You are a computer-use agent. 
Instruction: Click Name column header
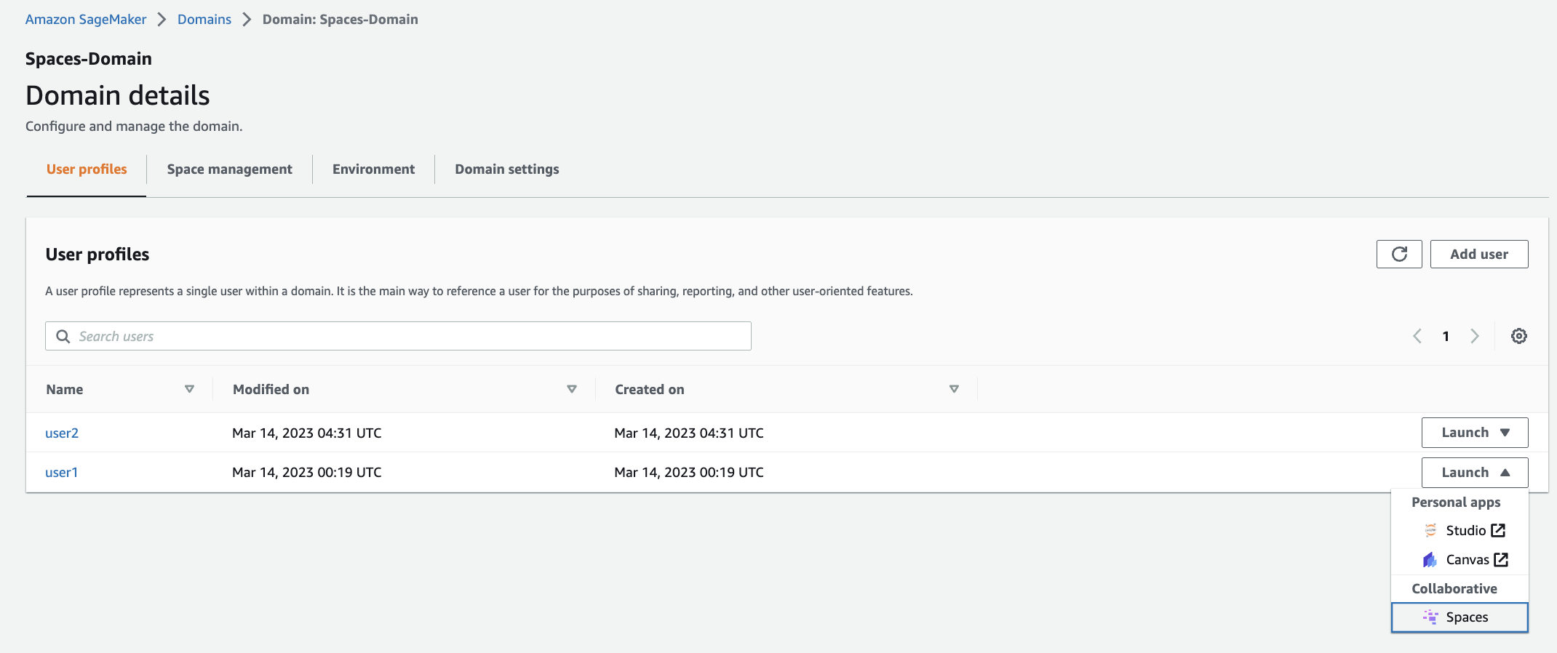(65, 389)
